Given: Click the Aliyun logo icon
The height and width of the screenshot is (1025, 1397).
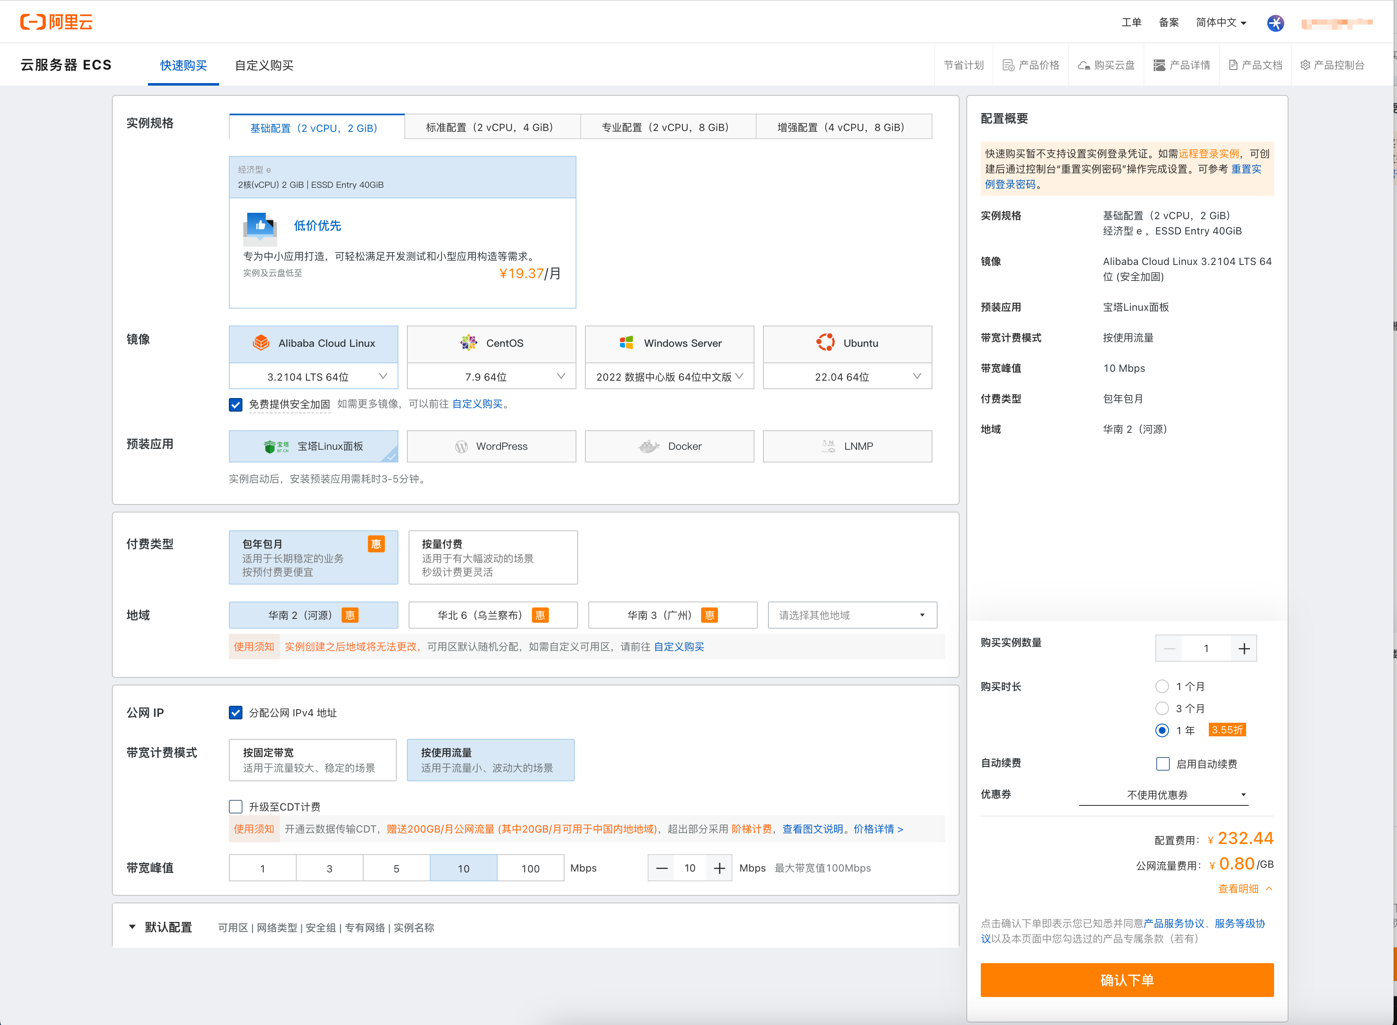Looking at the screenshot, I should [33, 22].
